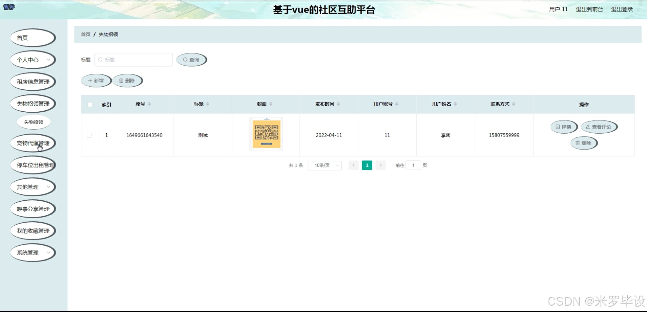Click 首页 in the breadcrumb
The image size is (647, 312).
(x=86, y=35)
